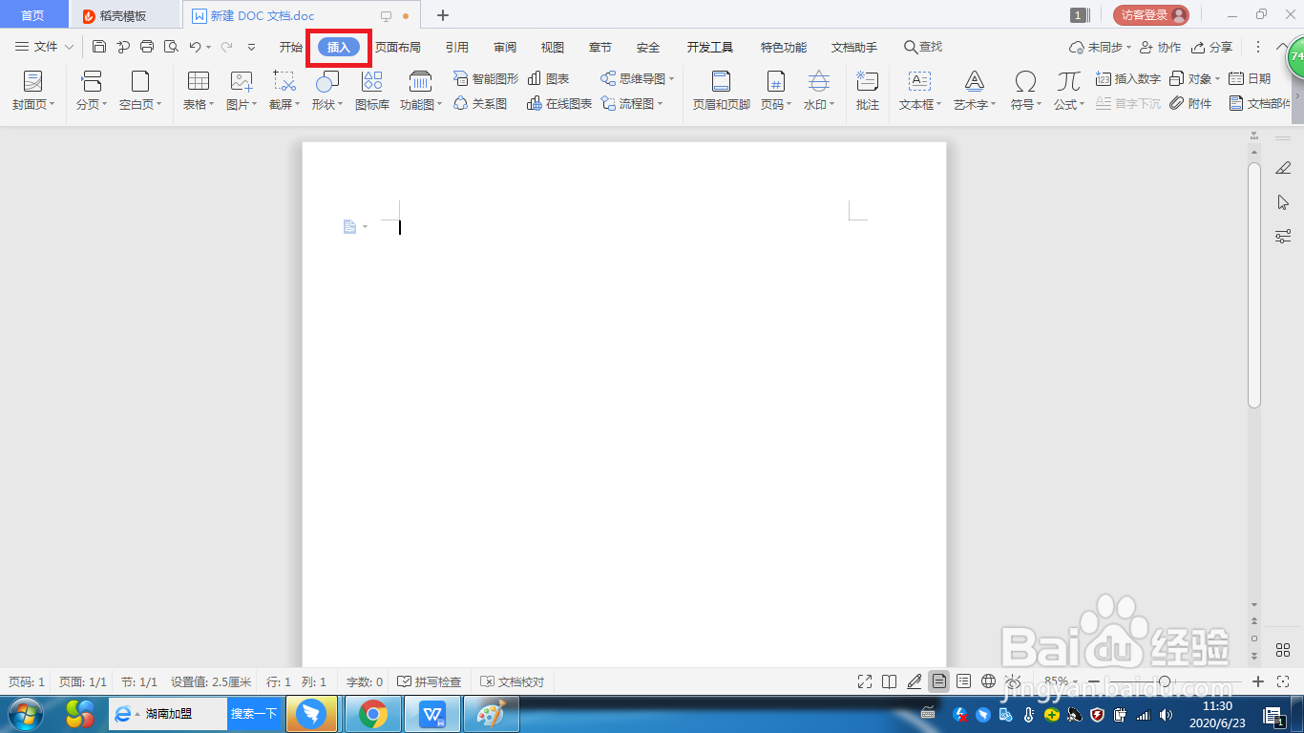
Task: Switch to the 页面布局 ribbon tab
Action: pos(398,47)
